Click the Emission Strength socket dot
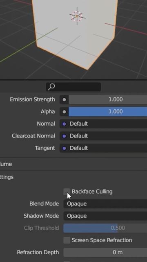The width and height of the screenshot is (147, 262). [x=64, y=100]
